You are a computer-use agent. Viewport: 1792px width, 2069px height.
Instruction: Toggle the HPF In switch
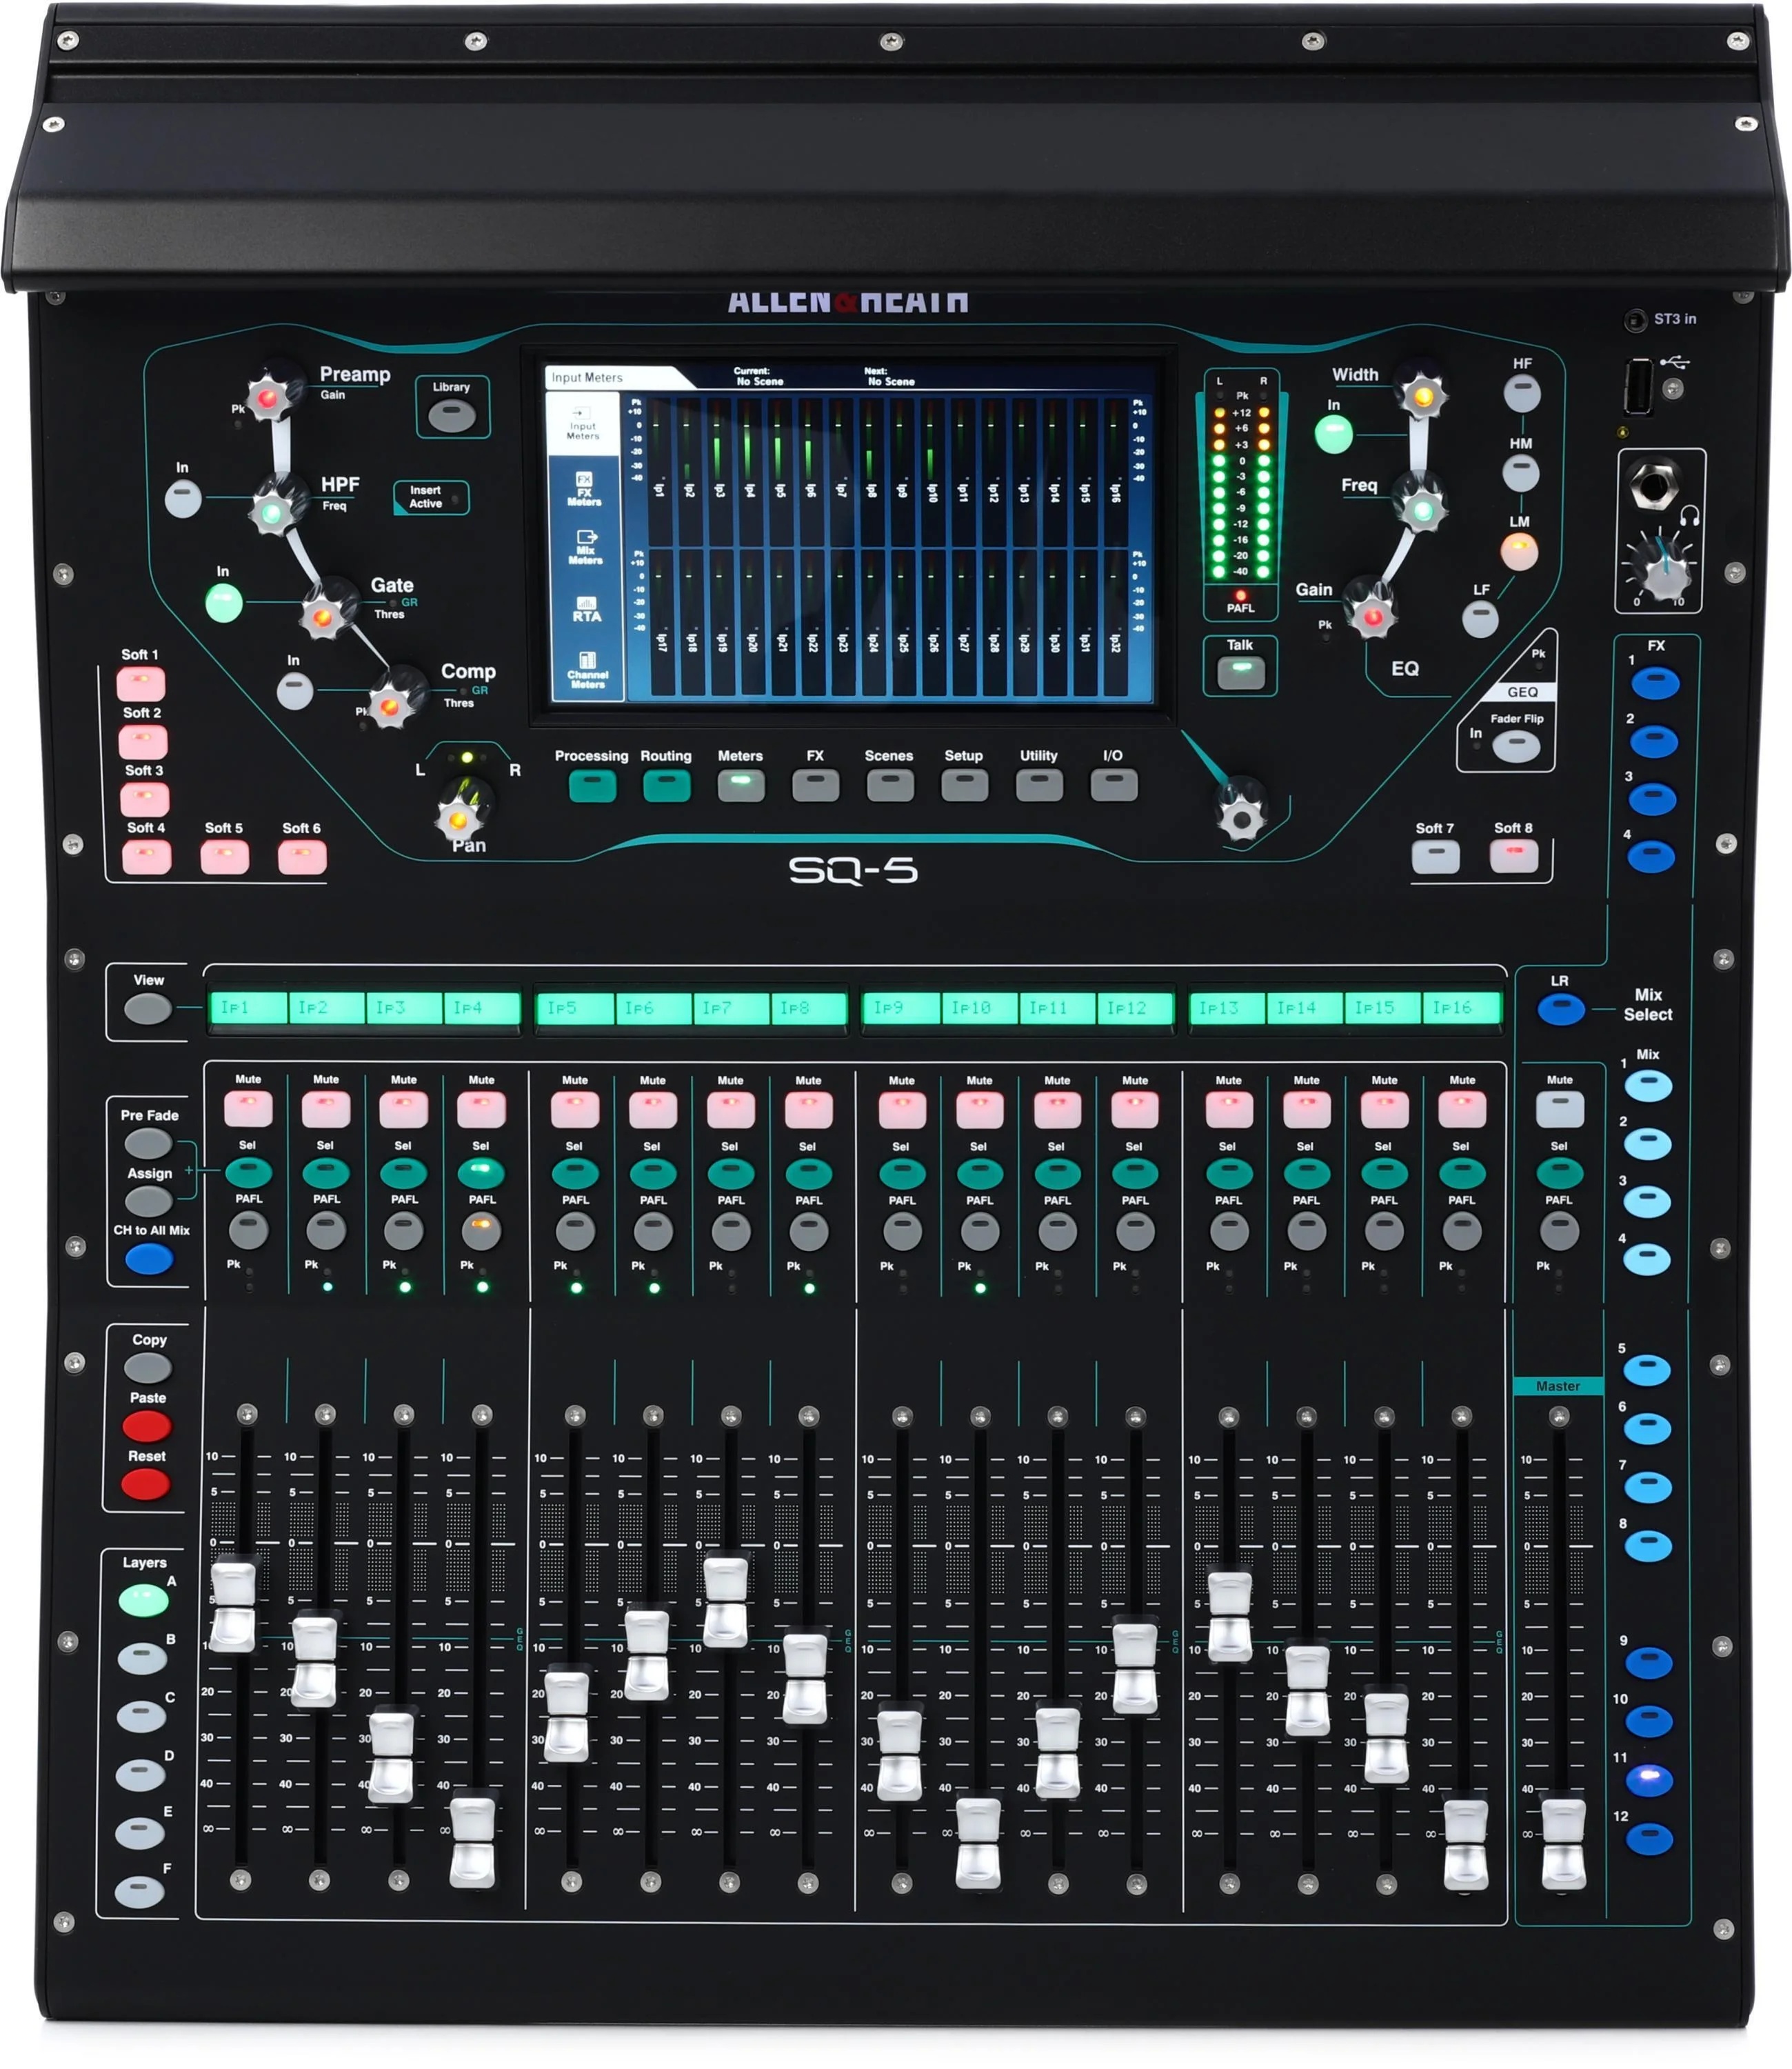click(x=183, y=498)
